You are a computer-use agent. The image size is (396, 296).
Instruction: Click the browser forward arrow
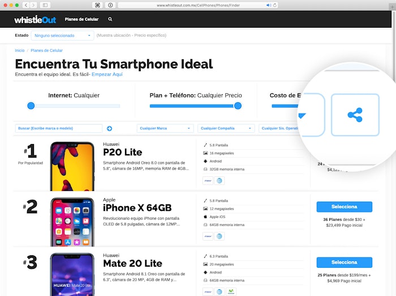click(x=33, y=5)
